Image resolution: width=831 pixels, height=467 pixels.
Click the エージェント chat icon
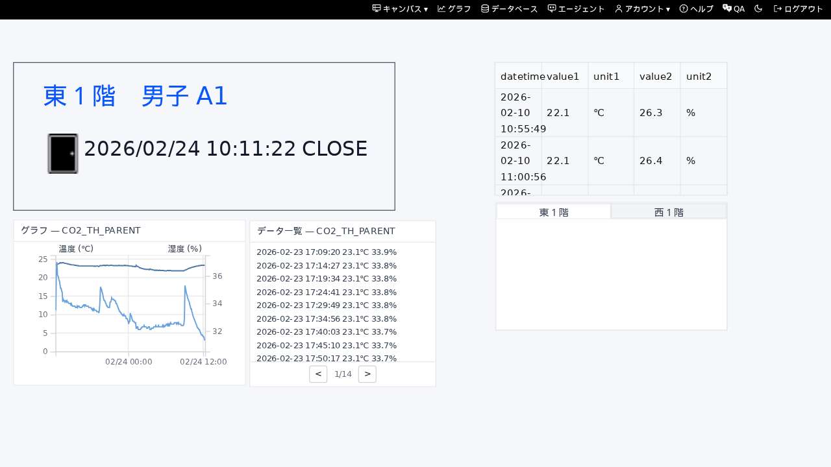[552, 9]
